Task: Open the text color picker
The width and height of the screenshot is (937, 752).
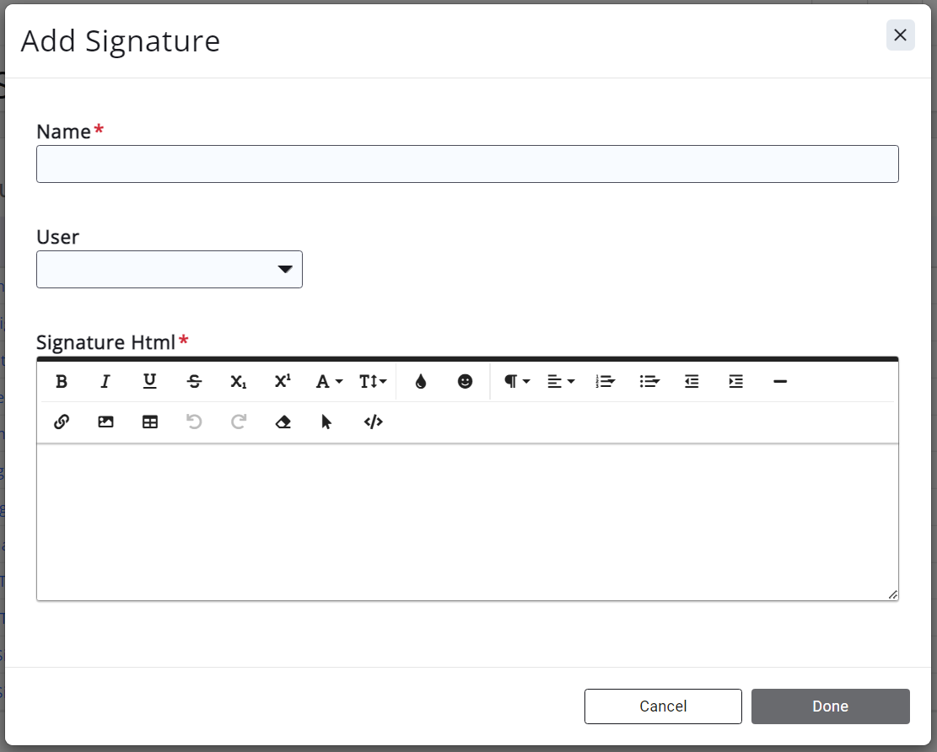Action: point(421,382)
